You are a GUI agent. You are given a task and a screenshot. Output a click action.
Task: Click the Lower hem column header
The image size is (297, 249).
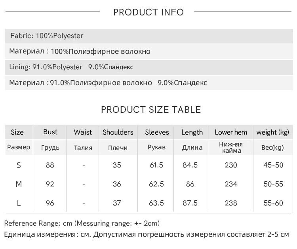click(231, 132)
